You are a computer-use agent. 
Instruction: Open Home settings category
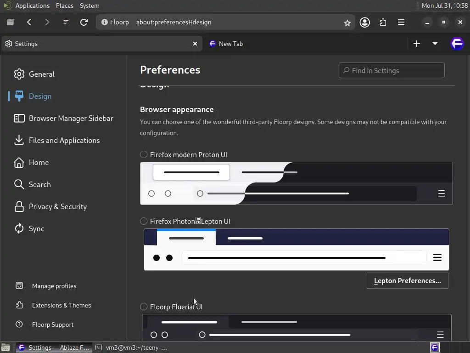31,162
